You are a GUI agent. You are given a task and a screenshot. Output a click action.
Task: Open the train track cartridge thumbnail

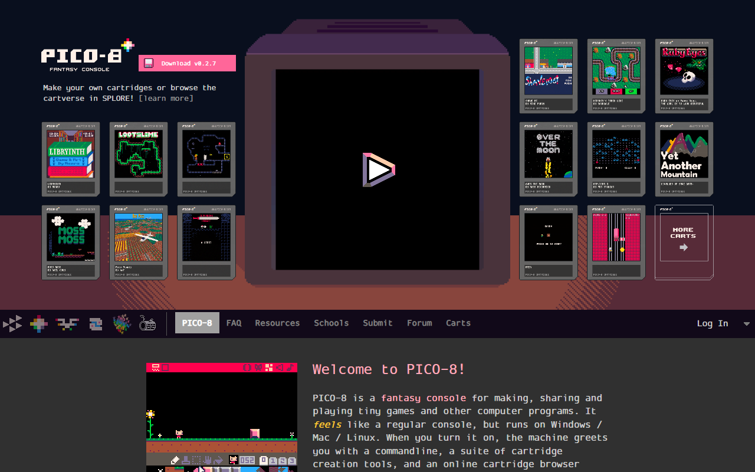[x=616, y=76]
